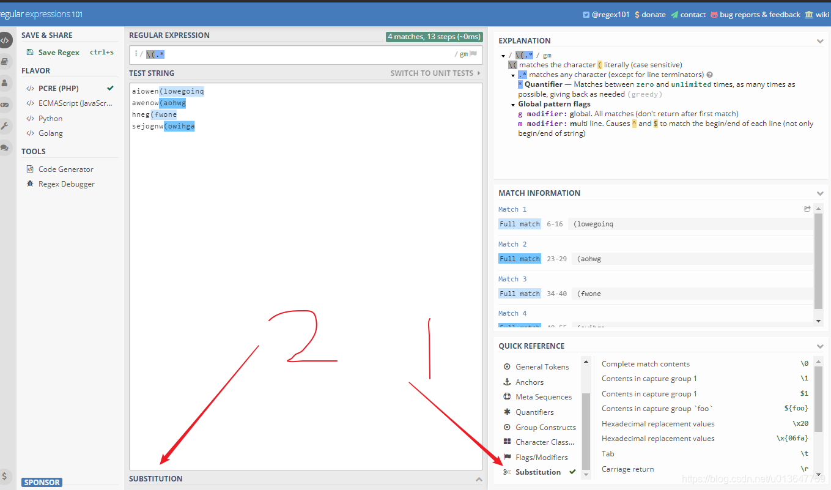Open bug reports & feedback link
This screenshot has height=490, width=831.
[x=755, y=15]
